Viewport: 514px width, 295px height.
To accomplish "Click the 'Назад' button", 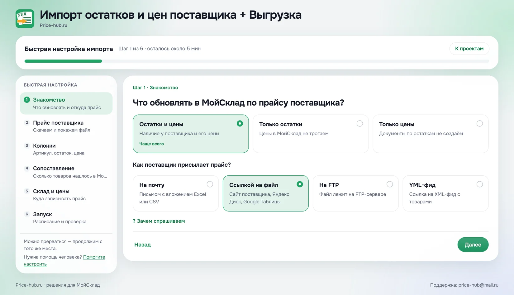I will (x=142, y=245).
